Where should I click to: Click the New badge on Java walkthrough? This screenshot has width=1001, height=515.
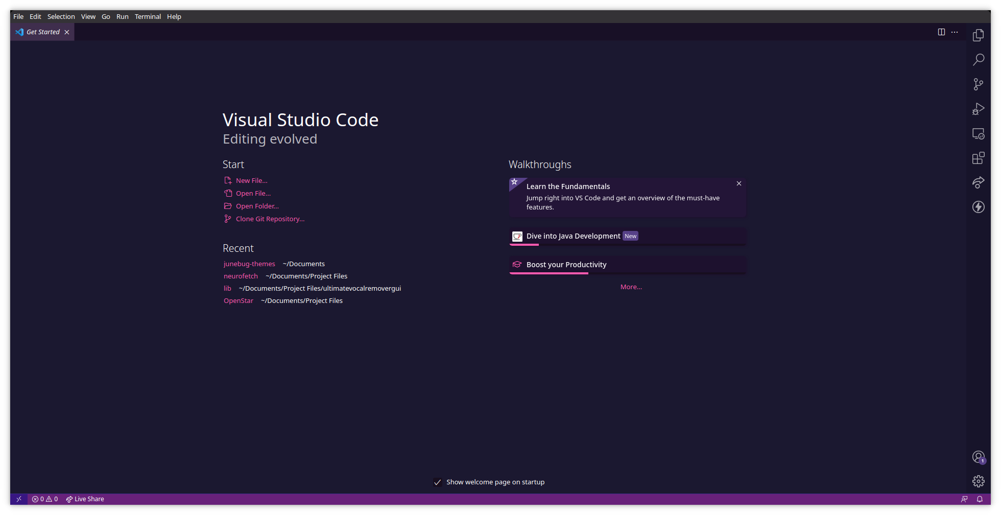pos(631,236)
